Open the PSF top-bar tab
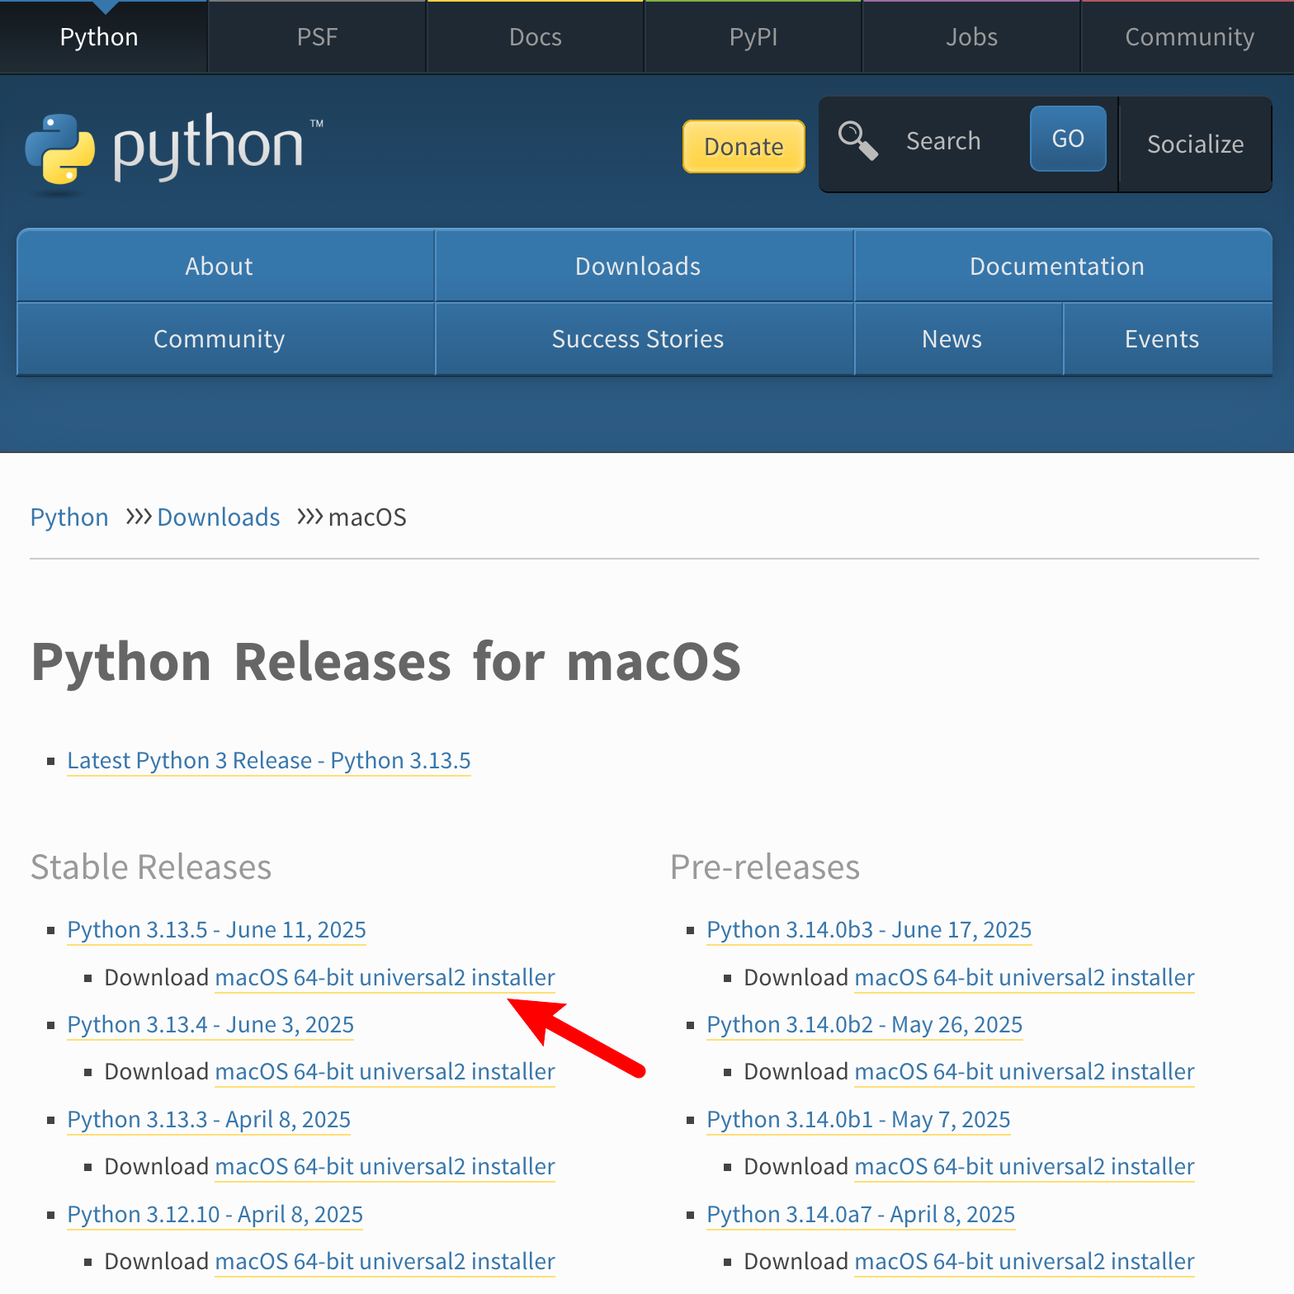This screenshot has width=1294, height=1294. 318,37
